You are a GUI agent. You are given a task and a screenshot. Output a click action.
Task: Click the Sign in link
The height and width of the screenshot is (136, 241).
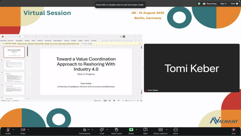(x=223, y=4)
